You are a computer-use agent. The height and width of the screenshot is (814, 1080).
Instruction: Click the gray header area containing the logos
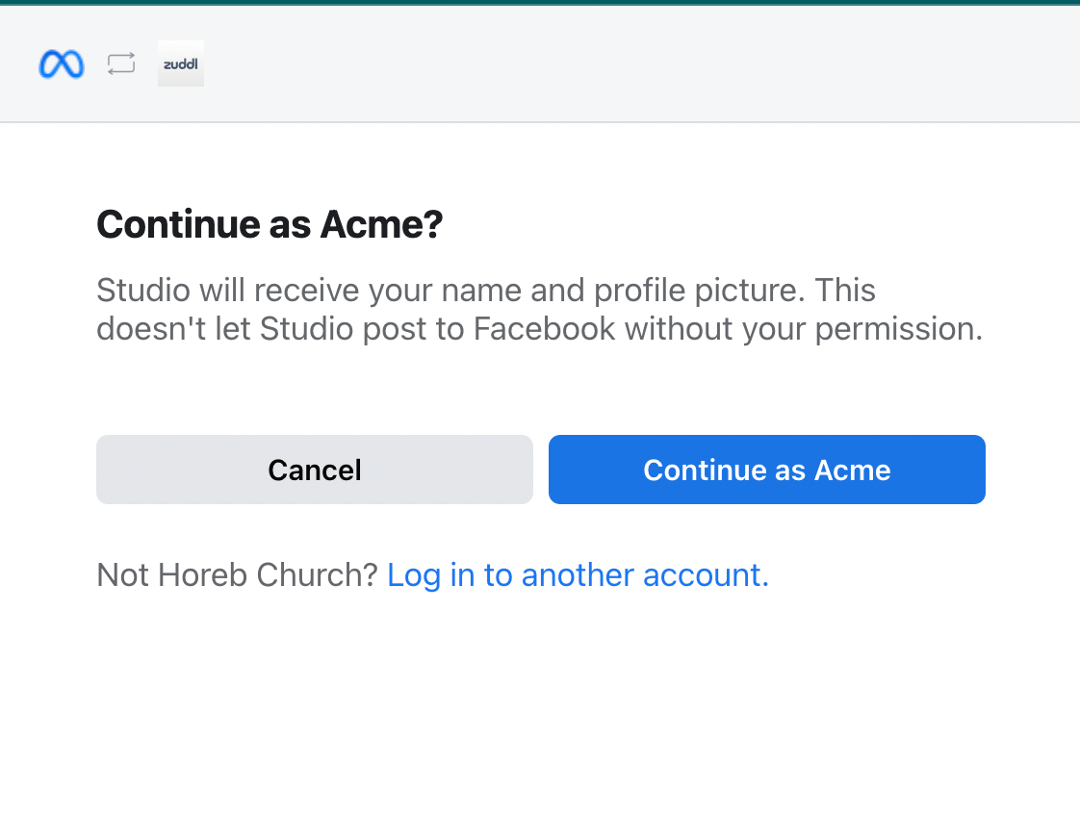(540, 64)
